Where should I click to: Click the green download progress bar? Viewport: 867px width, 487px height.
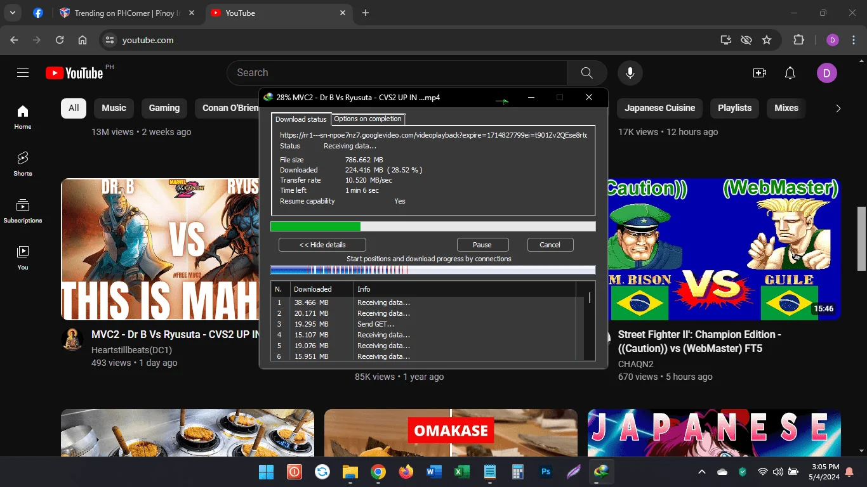pyautogui.click(x=433, y=226)
